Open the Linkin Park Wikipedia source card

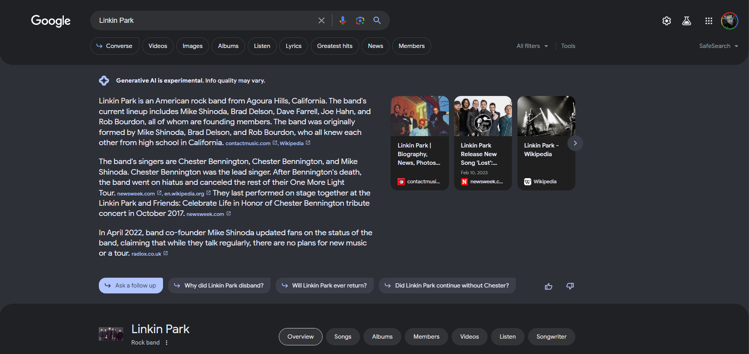pos(546,143)
